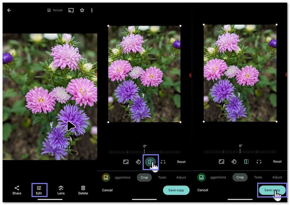Tap top-left crop handle in middle panel

coord(109,26)
